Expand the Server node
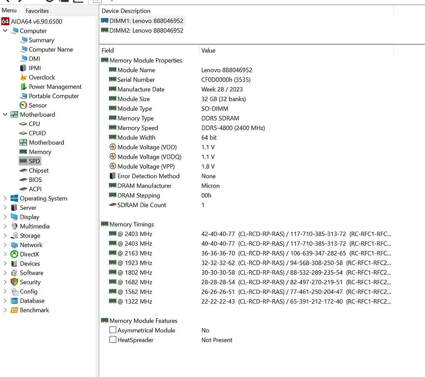Image resolution: width=425 pixels, height=377 pixels. pos(5,208)
